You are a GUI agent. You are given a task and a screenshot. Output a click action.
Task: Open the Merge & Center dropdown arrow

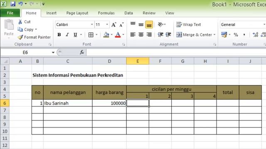(214, 35)
